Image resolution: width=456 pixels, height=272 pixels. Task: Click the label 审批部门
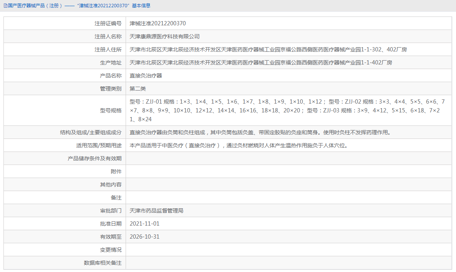111,211
